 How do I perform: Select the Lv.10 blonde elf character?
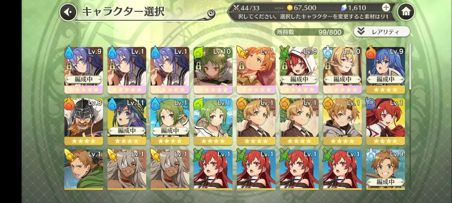pyautogui.click(x=342, y=70)
